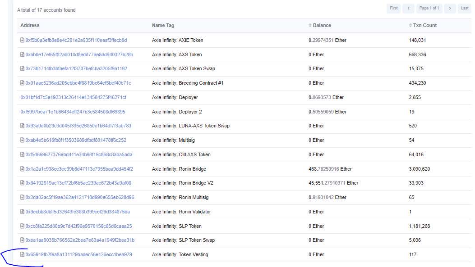Go to next page chevron
The width and height of the screenshot is (475, 267).
450,8
